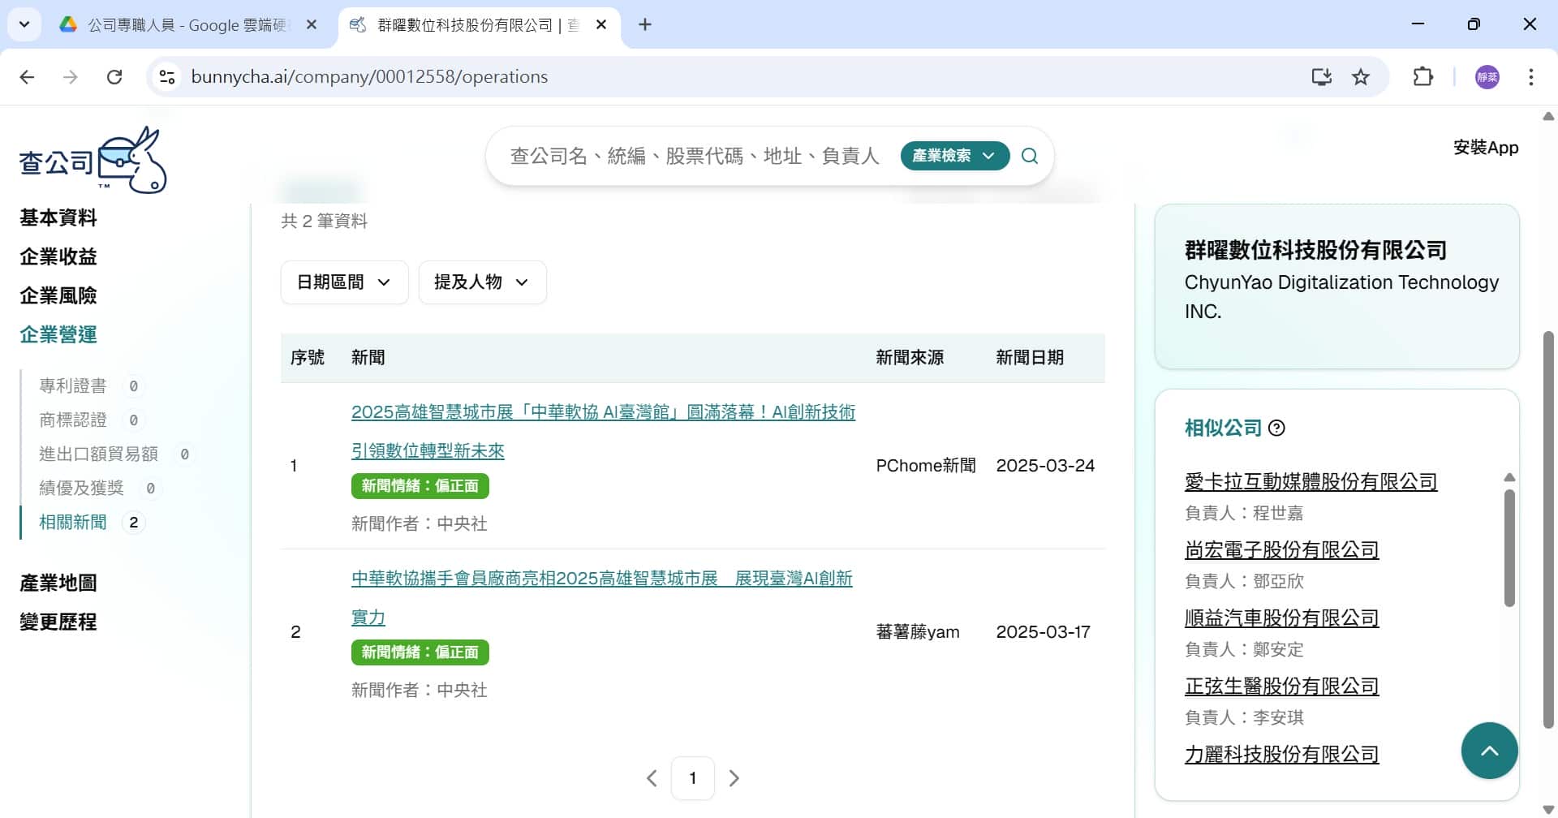Go to next page of news results
This screenshot has width=1558, height=818.
(734, 778)
